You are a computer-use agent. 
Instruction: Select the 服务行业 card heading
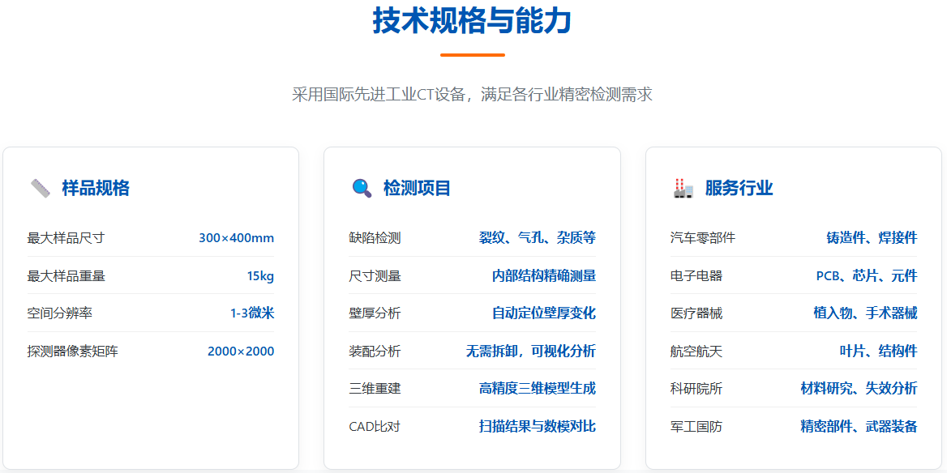[739, 187]
